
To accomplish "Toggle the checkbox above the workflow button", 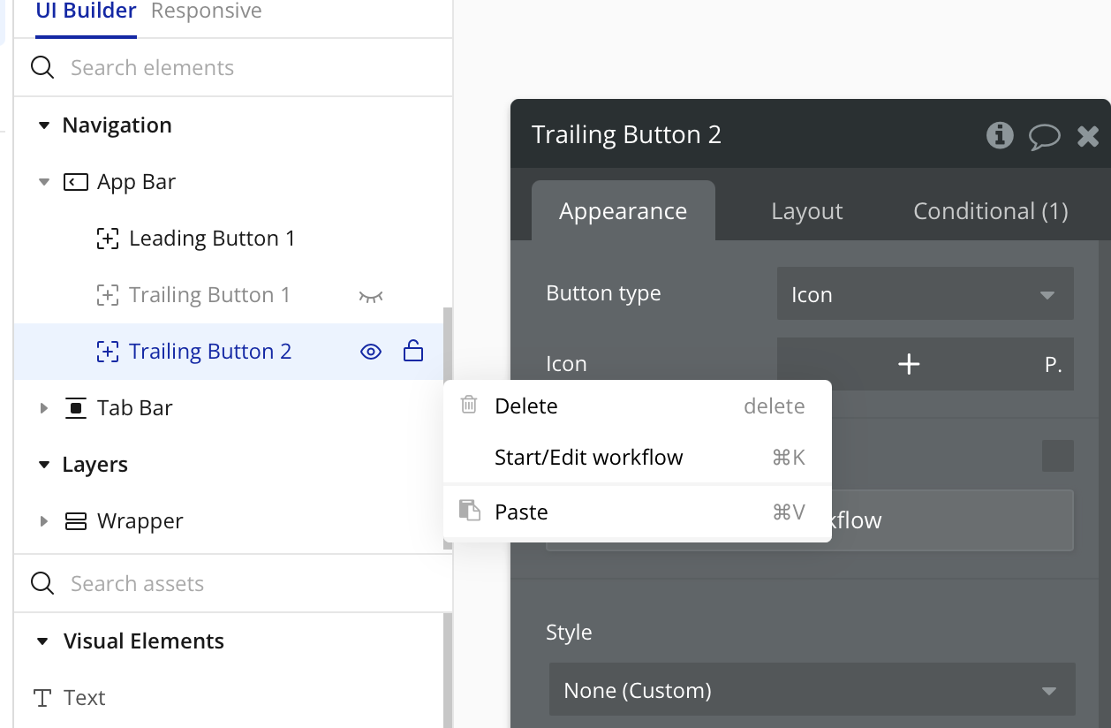I will (x=1058, y=456).
